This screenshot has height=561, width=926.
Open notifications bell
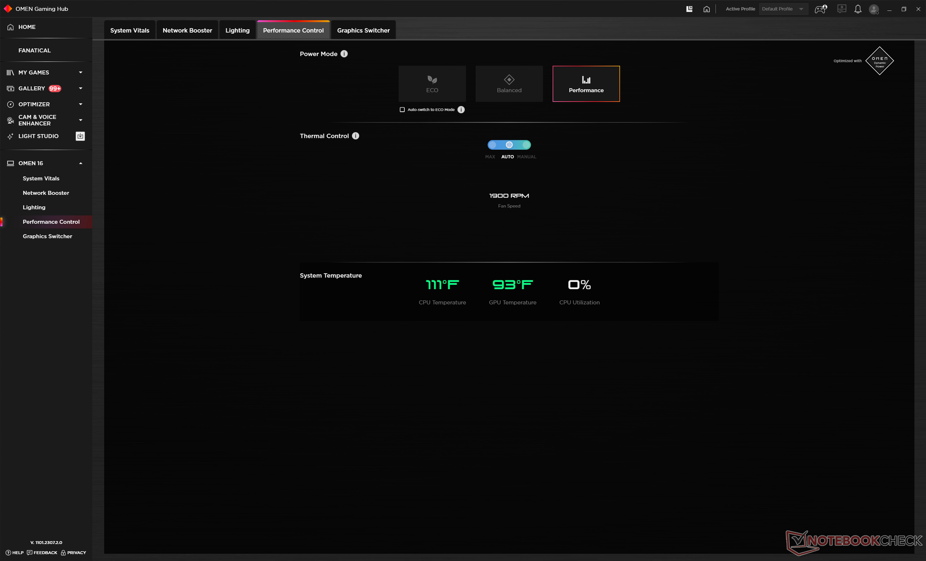tap(858, 9)
